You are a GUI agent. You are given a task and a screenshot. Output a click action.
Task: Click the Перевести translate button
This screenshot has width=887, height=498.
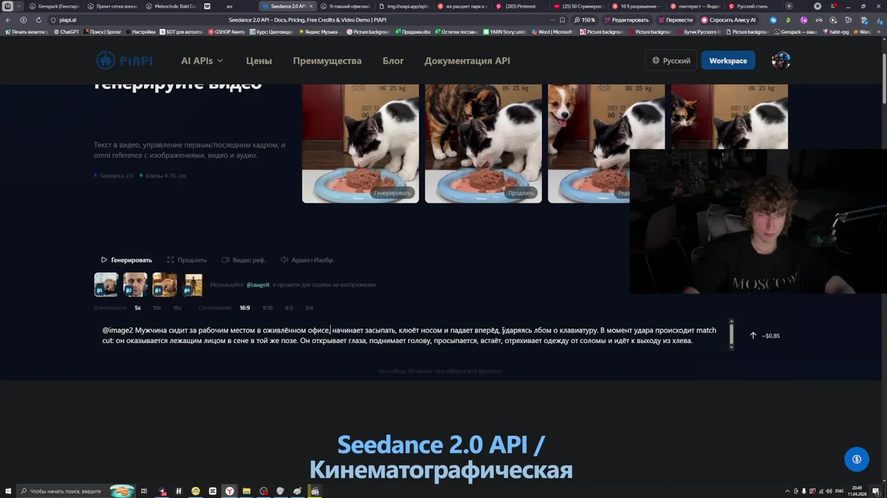coord(676,20)
